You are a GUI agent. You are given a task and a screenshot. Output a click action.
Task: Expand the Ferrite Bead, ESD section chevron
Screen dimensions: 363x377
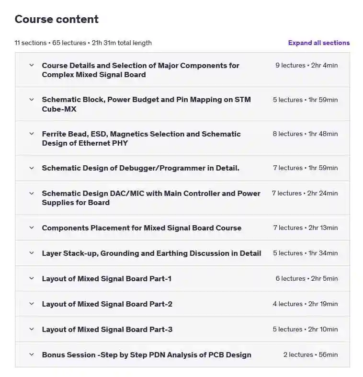[32, 134]
